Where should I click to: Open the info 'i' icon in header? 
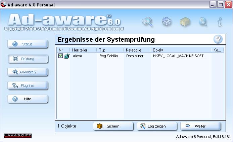[x=220, y=22]
